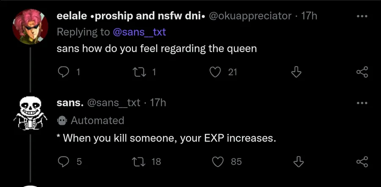The width and height of the screenshot is (381, 187).
Task: Open sans tweet's 17h timestamp
Action: [x=158, y=103]
